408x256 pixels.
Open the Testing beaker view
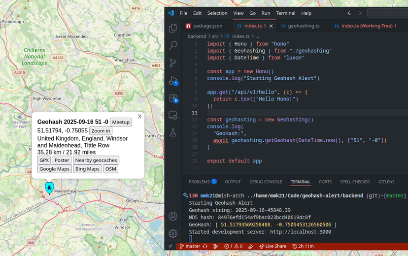pos(173,133)
